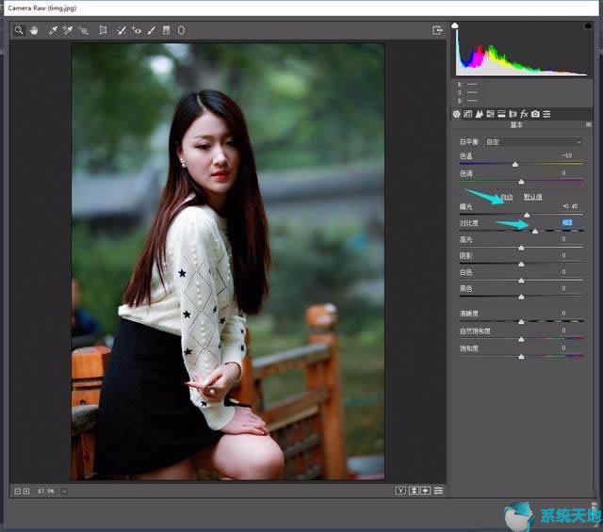
Task: Click the 黑色 slider handle
Action: 521,297
